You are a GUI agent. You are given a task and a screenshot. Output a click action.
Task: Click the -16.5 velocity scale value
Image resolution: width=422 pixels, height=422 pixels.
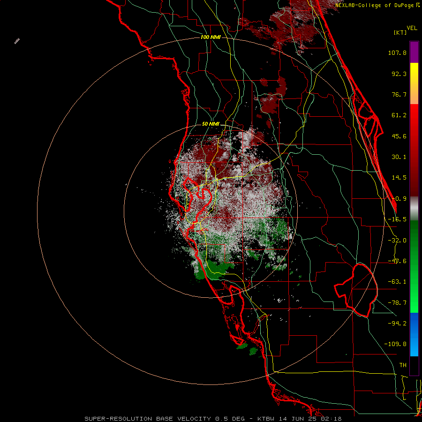tap(397, 219)
